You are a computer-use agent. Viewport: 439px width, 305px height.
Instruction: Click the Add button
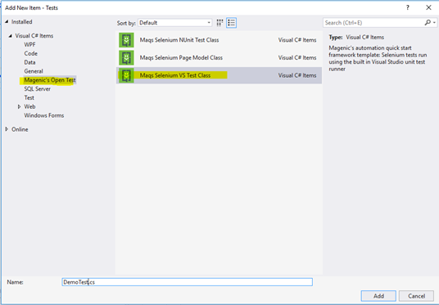378,296
